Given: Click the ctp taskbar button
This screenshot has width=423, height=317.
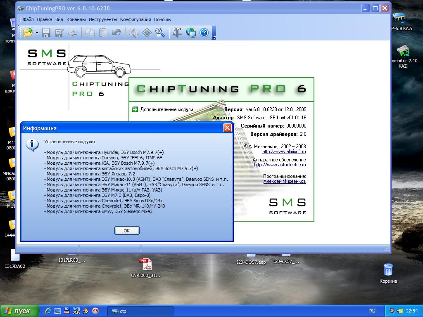Looking at the screenshot, I should click(140, 311).
